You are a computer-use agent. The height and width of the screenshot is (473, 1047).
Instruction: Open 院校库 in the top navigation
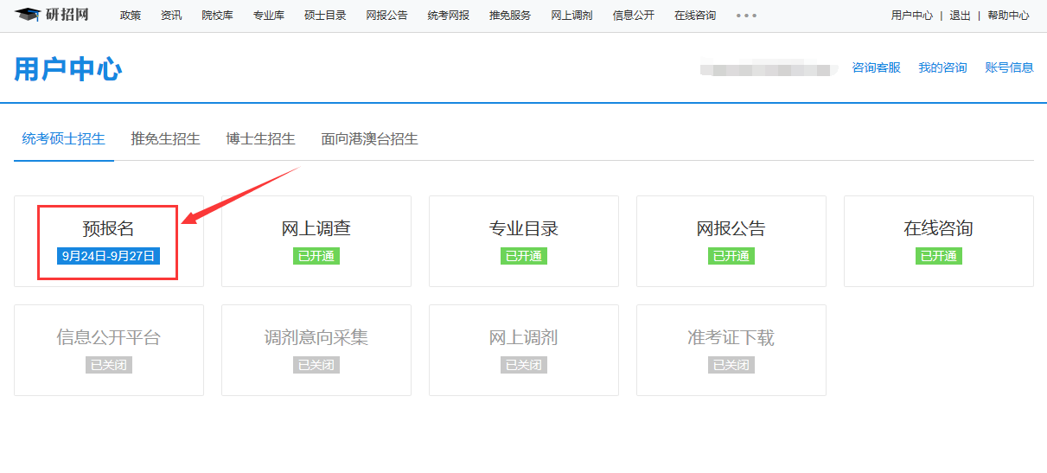pos(217,16)
